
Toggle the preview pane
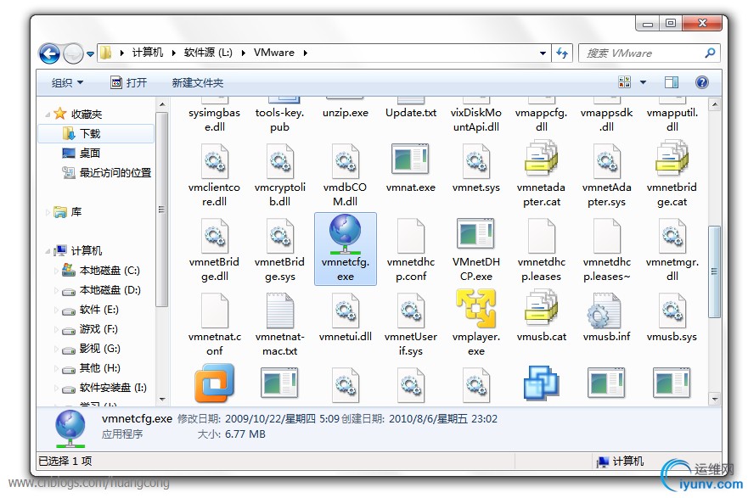(x=672, y=82)
